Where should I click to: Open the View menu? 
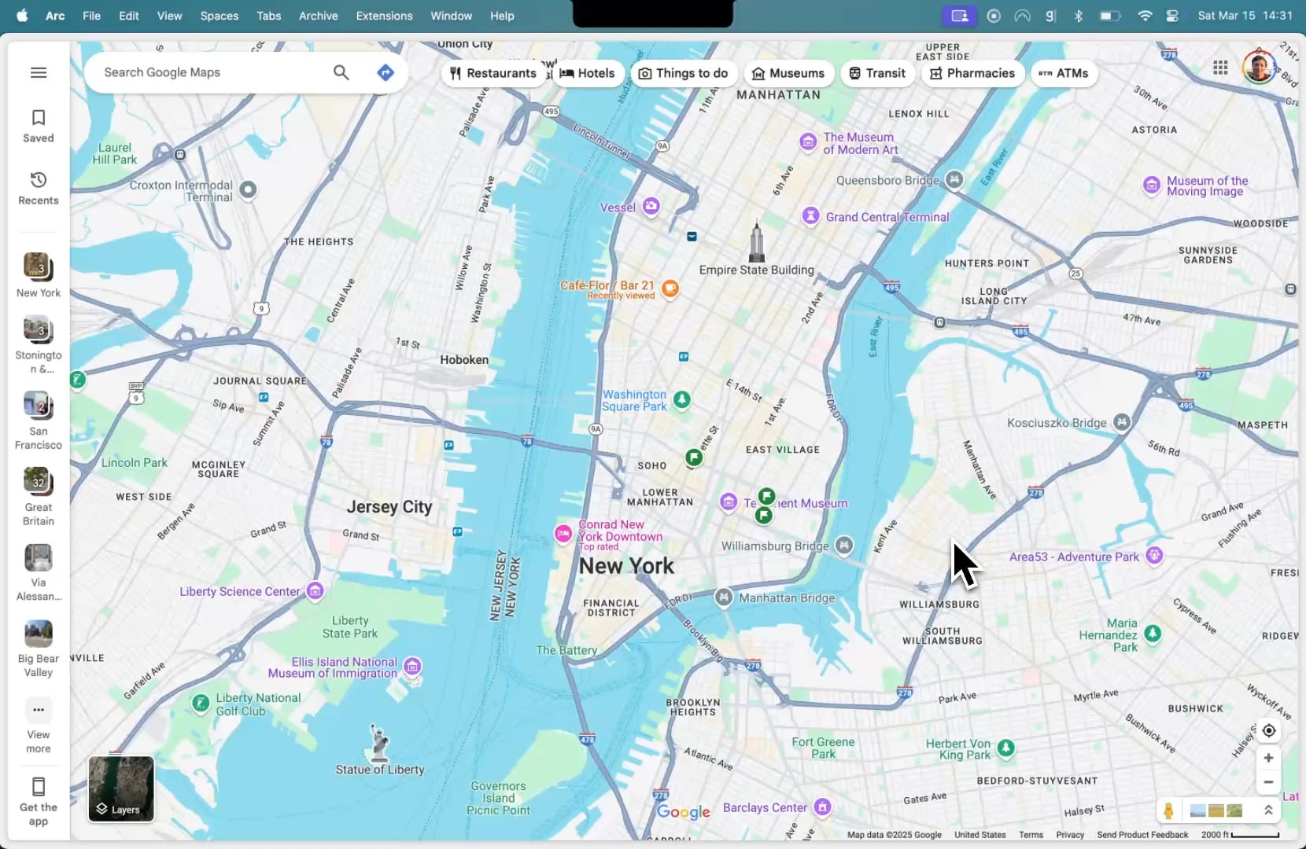[169, 16]
